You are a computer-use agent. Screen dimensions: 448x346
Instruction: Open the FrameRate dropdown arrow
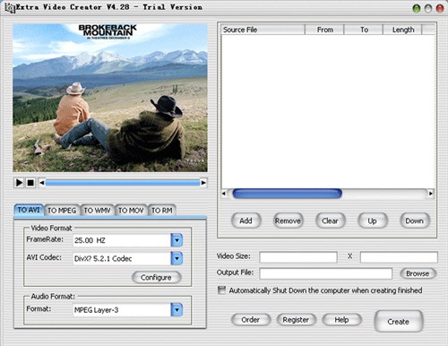(x=177, y=240)
